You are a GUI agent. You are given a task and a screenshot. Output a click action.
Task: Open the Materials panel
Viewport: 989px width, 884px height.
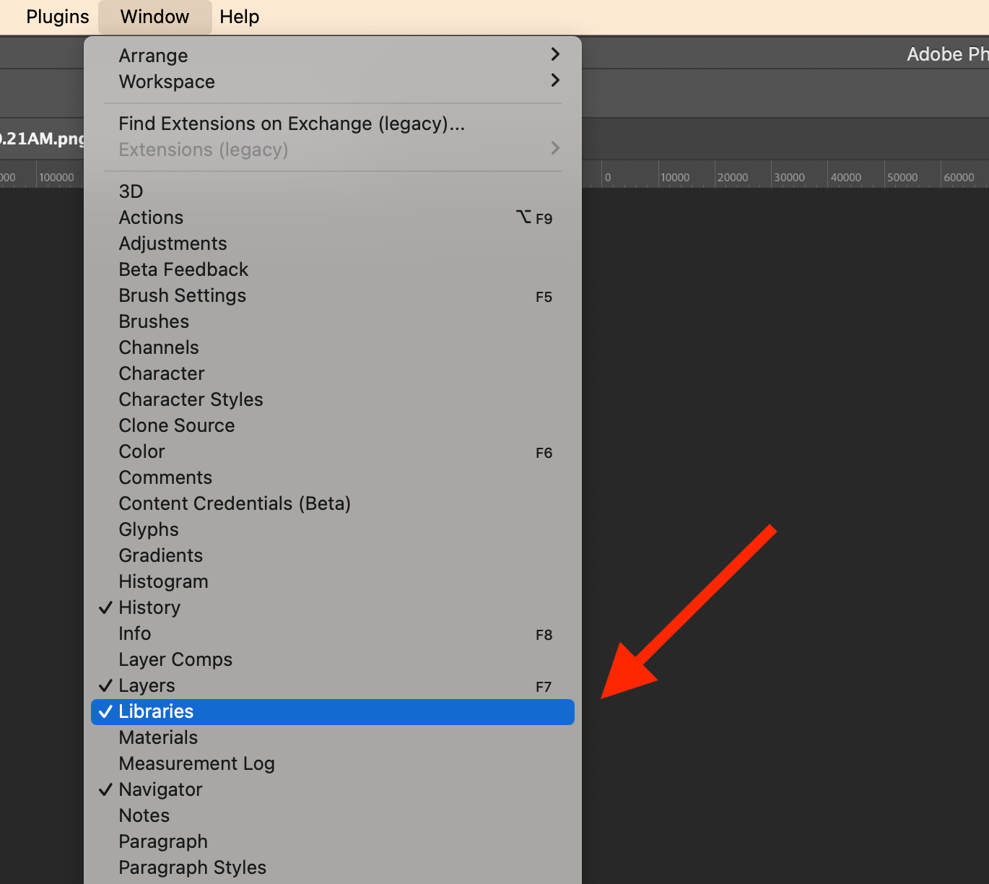click(x=333, y=737)
